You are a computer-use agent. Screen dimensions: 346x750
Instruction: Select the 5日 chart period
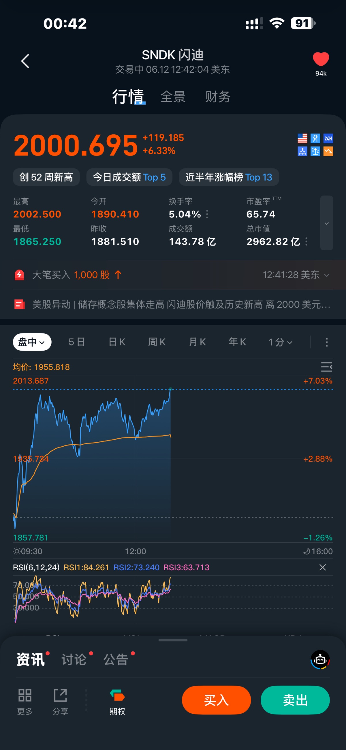[x=77, y=342]
